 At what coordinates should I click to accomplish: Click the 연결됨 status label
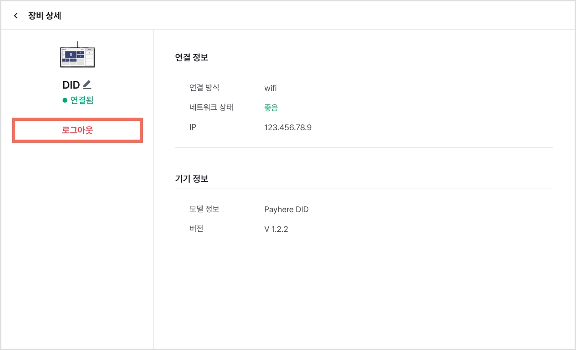[82, 100]
